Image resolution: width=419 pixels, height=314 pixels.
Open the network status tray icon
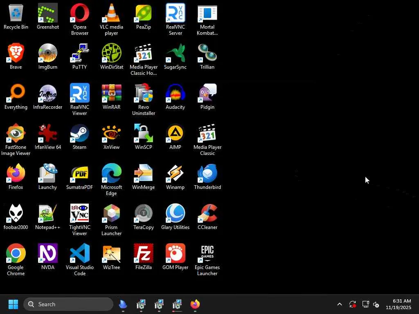point(365,304)
